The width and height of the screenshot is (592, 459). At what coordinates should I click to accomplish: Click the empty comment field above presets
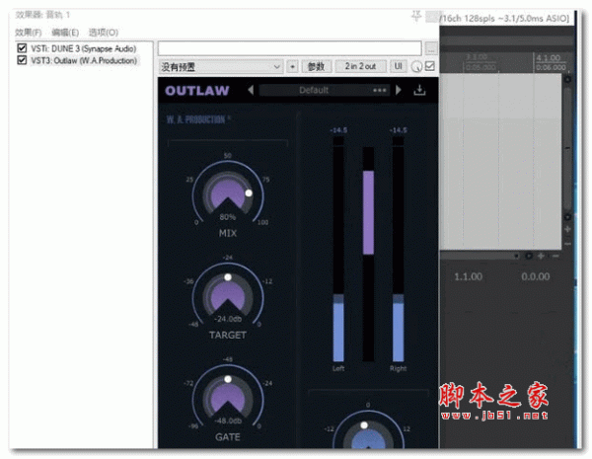289,48
